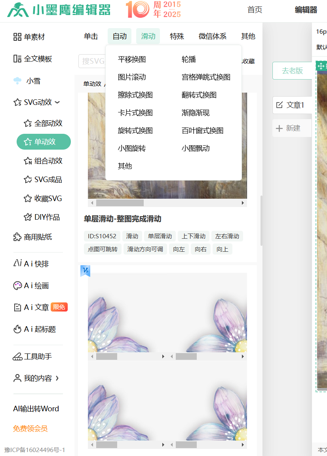Click the 小雪 snow cloud icon
The width and height of the screenshot is (327, 456).
[17, 81]
